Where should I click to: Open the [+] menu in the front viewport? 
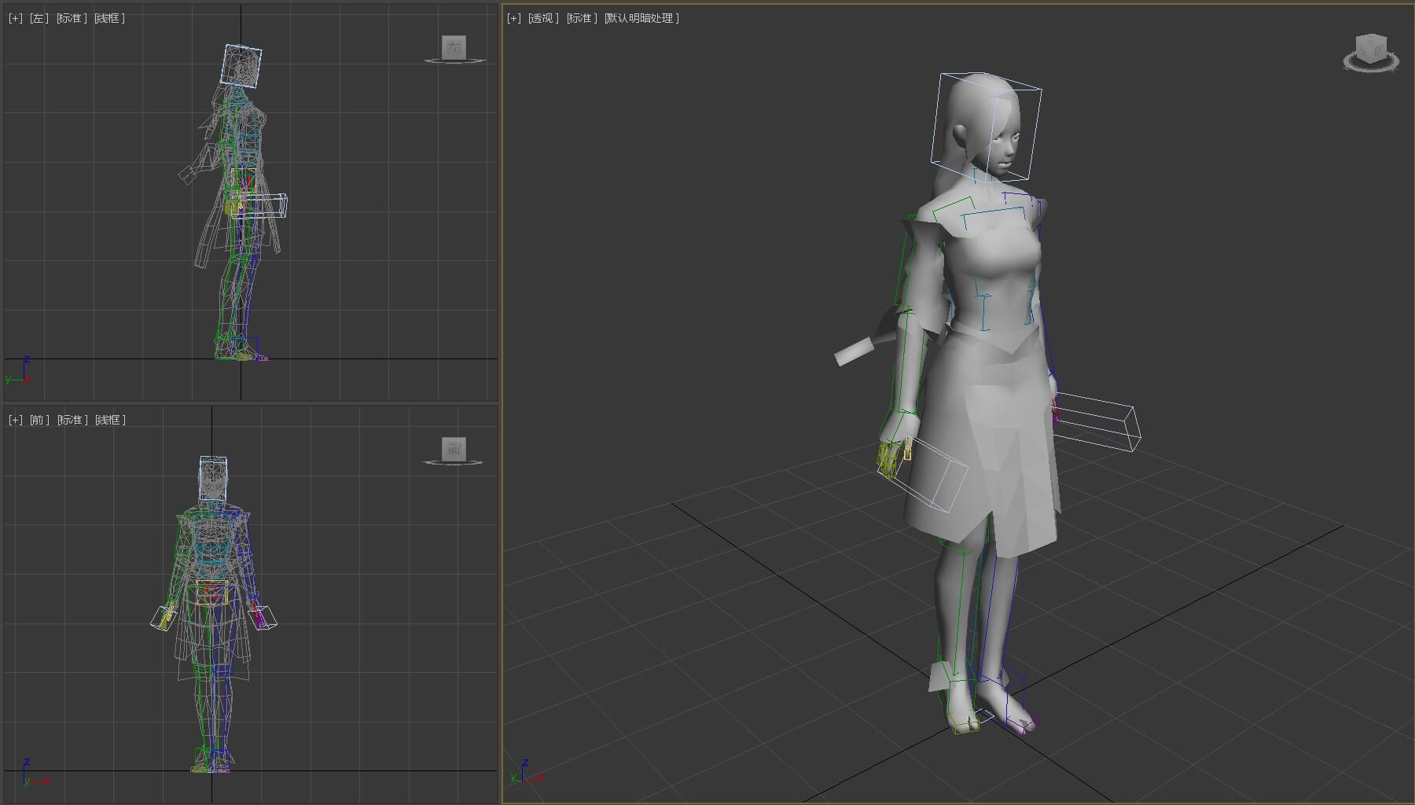click(16, 420)
